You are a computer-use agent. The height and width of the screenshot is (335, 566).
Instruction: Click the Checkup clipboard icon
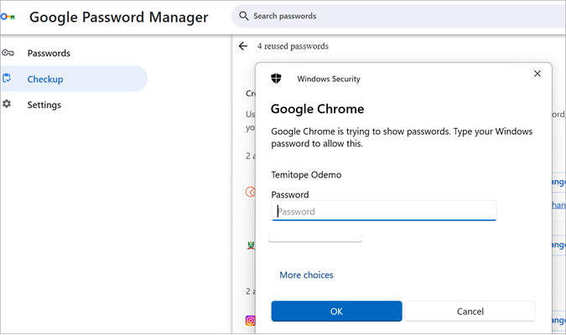(7, 78)
